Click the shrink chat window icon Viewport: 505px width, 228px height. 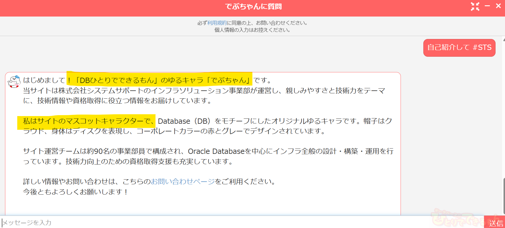[475, 6]
